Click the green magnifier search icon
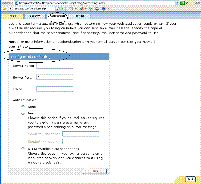The height and width of the screenshot is (184, 201). pyautogui.click(x=58, y=9)
